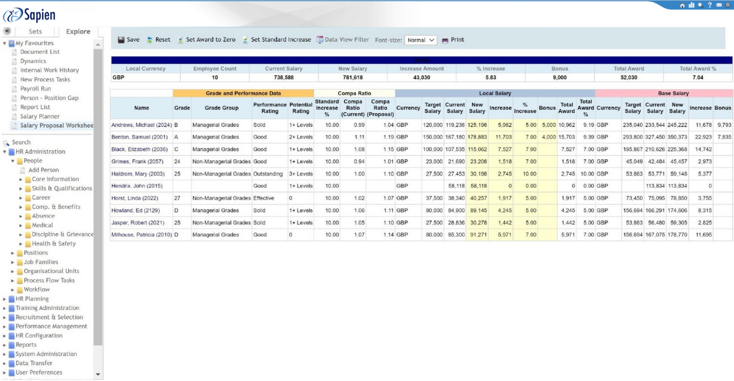Click the Home icon in top bar
The height and width of the screenshot is (381, 734).
[682, 6]
